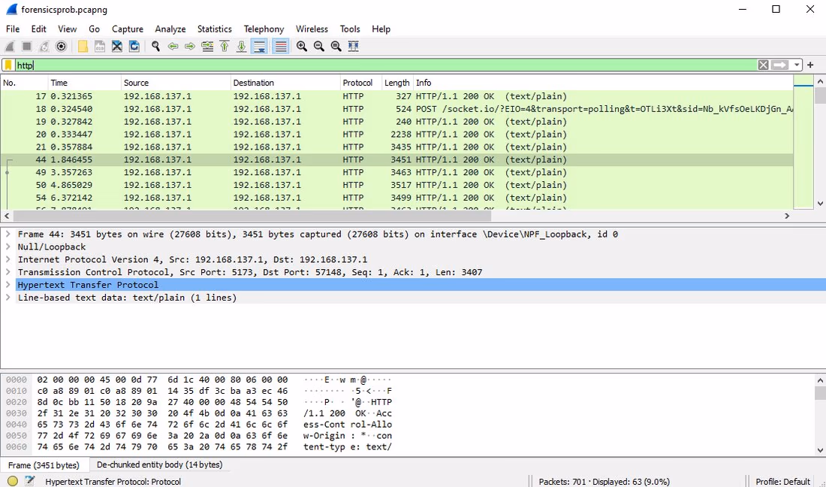This screenshot has height=487, width=826.
Task: Expand Hypertext Transfer Protocol row
Action: pos(8,285)
